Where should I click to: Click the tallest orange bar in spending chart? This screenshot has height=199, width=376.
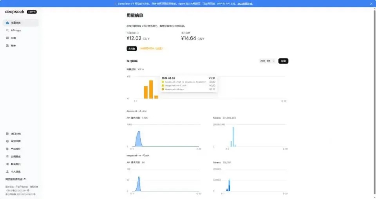(151, 89)
